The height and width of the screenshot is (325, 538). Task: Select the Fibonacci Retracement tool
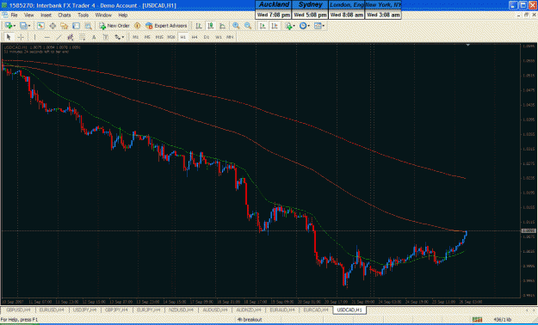(x=82, y=37)
